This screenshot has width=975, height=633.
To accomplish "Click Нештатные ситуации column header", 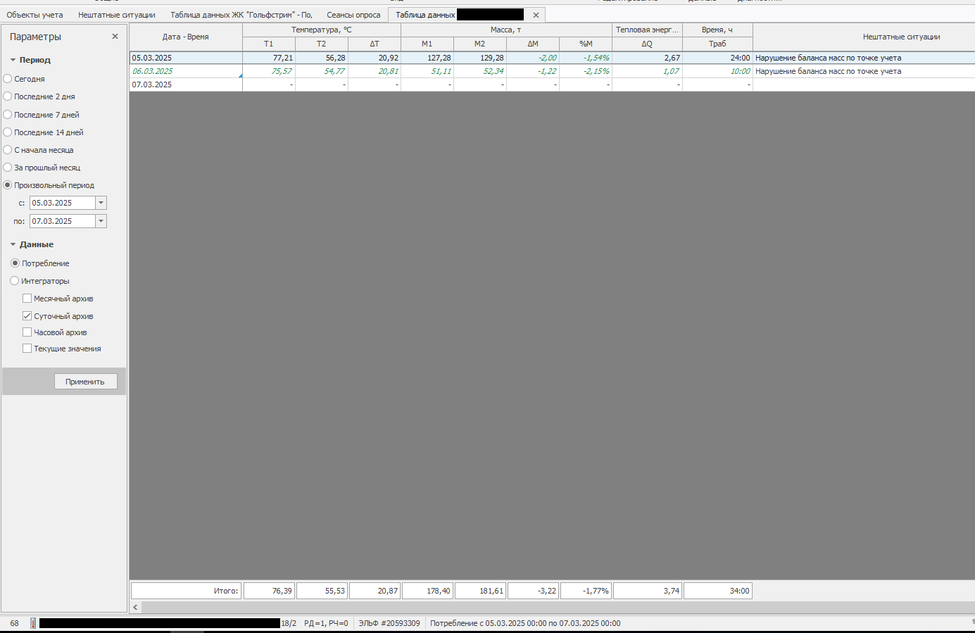I will click(901, 37).
